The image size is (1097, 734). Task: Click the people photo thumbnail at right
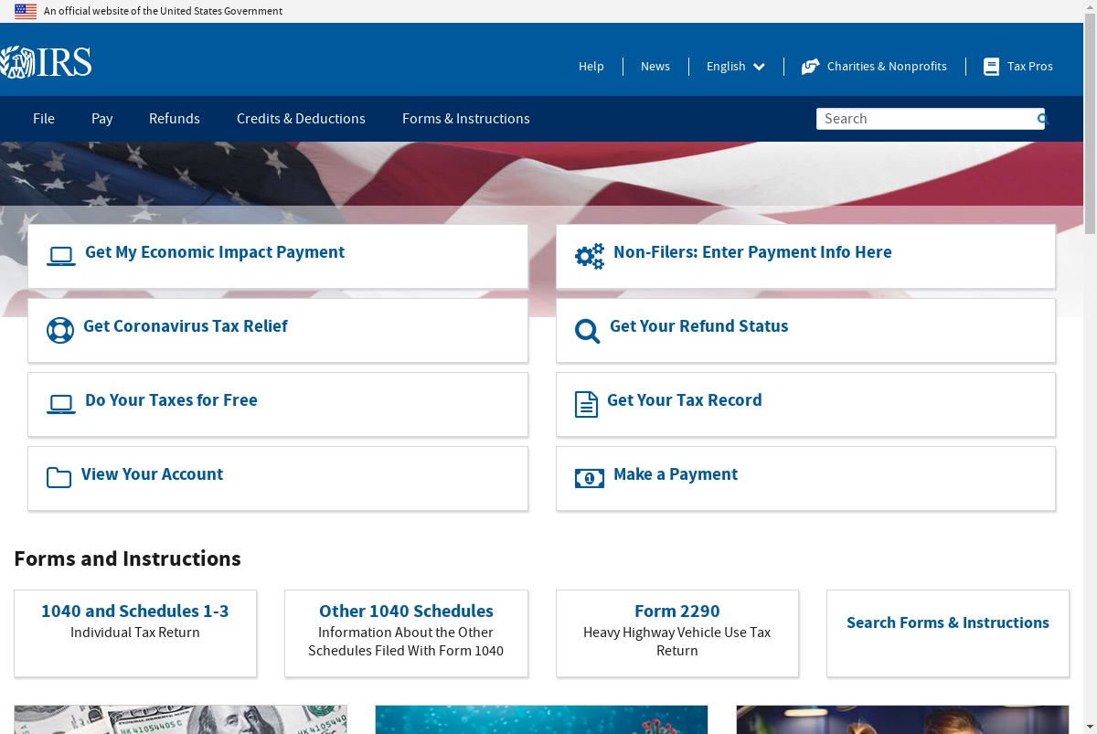[x=902, y=719]
